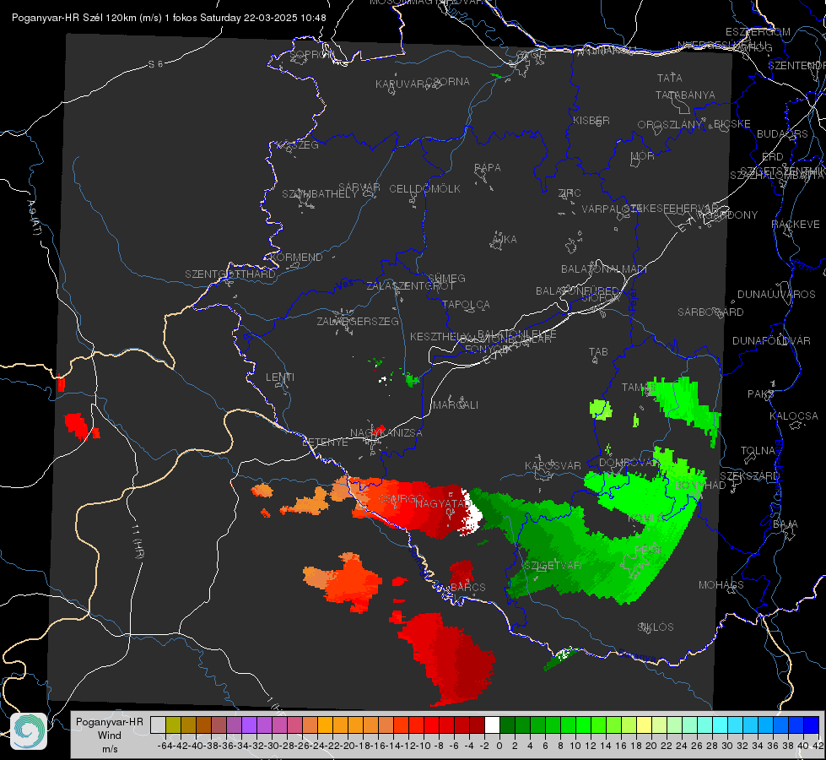Select the SZEKSZARD label
This screenshot has width=826, height=760.
[749, 476]
